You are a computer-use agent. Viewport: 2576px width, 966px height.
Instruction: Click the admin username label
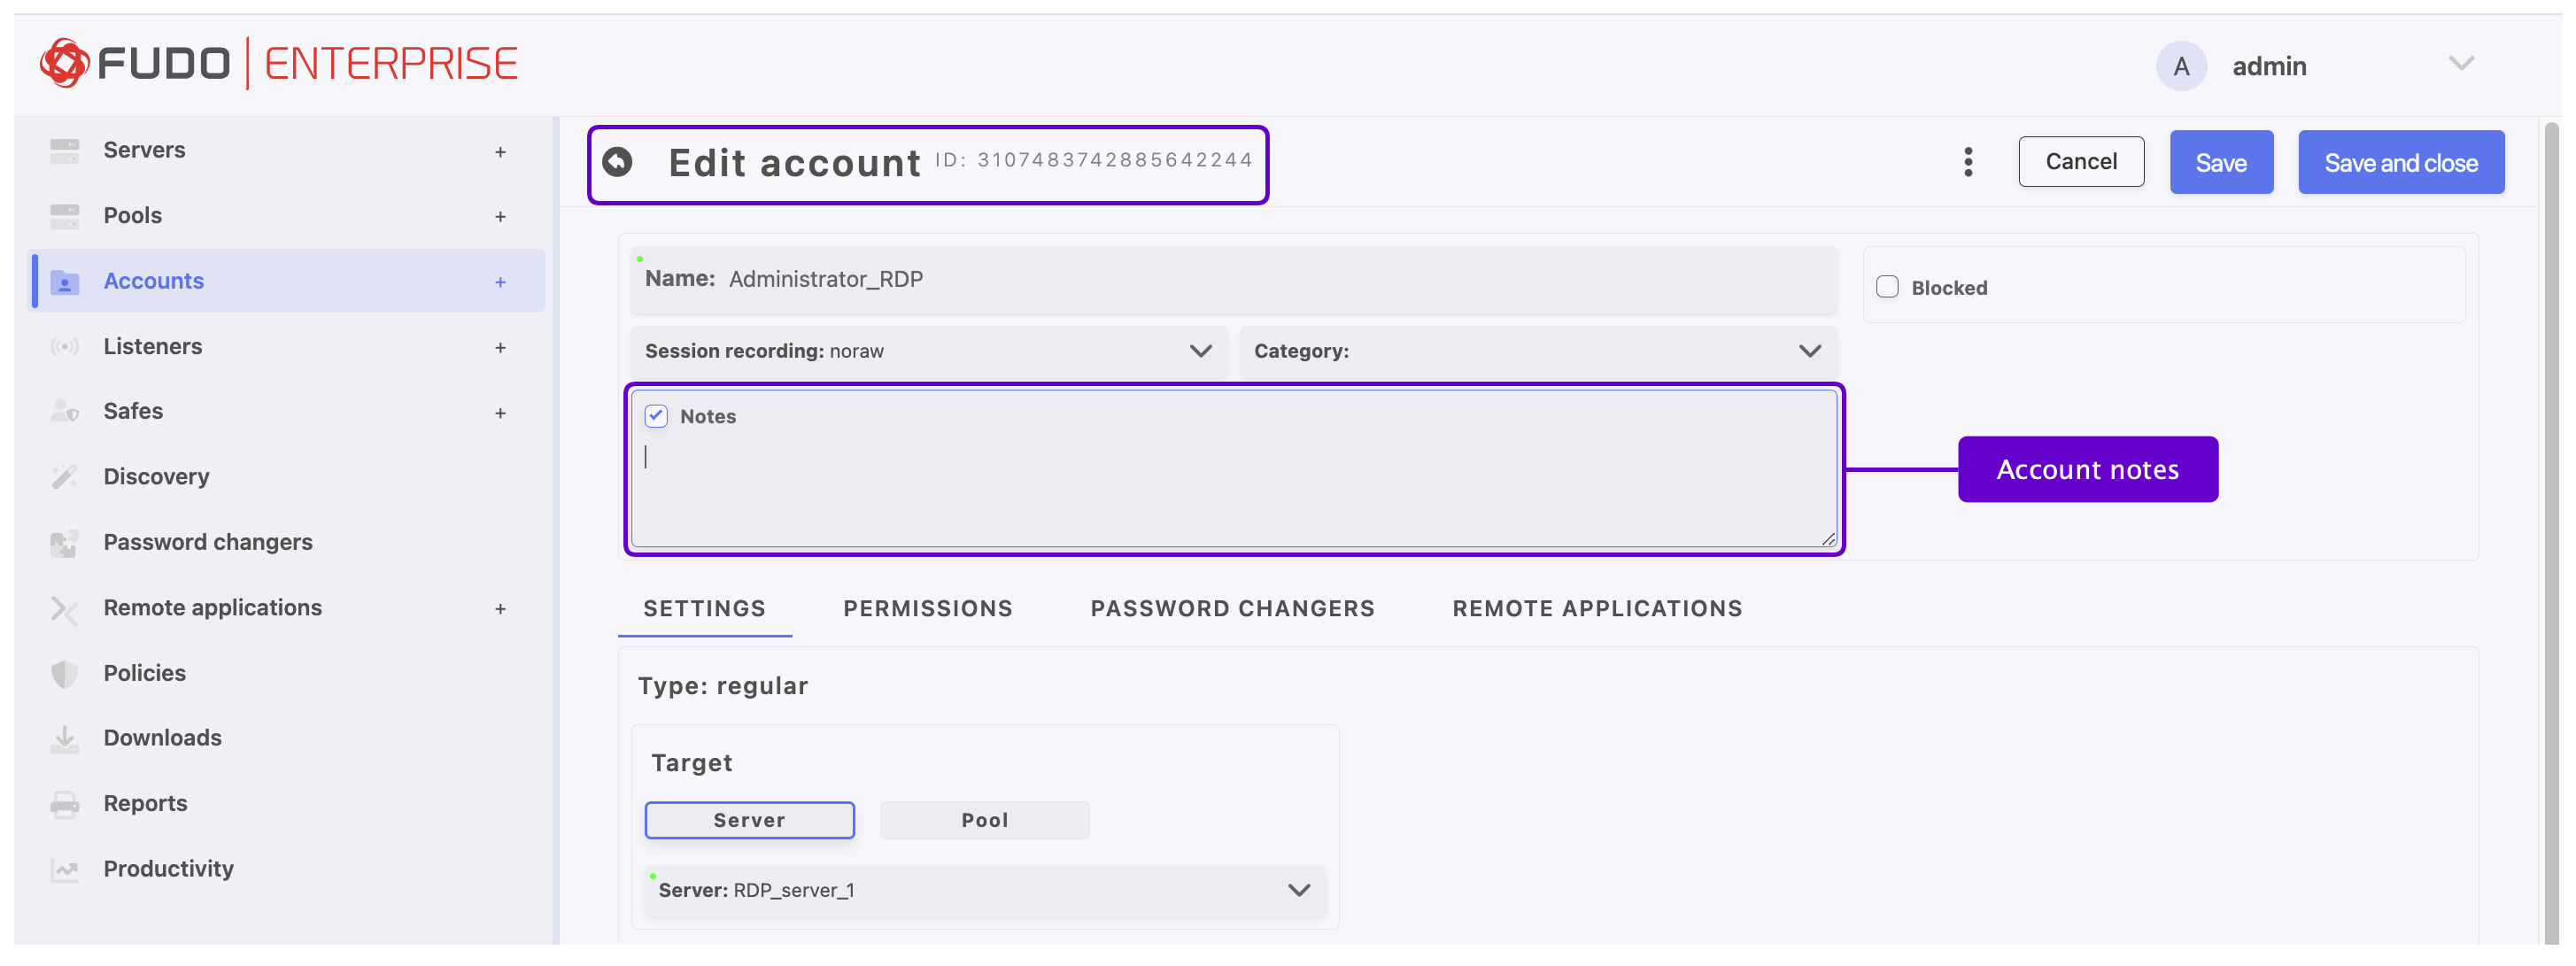2269,67
